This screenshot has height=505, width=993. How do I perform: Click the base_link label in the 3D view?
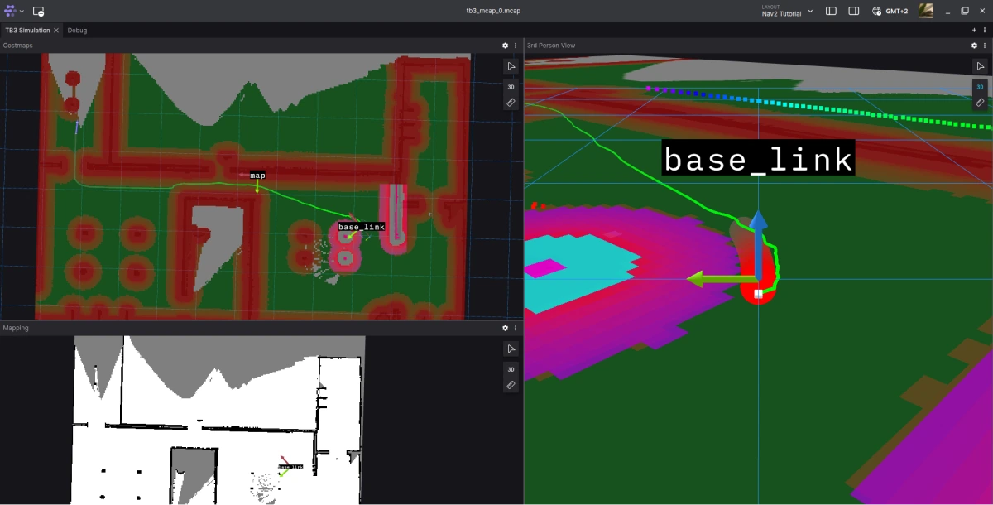click(x=757, y=159)
